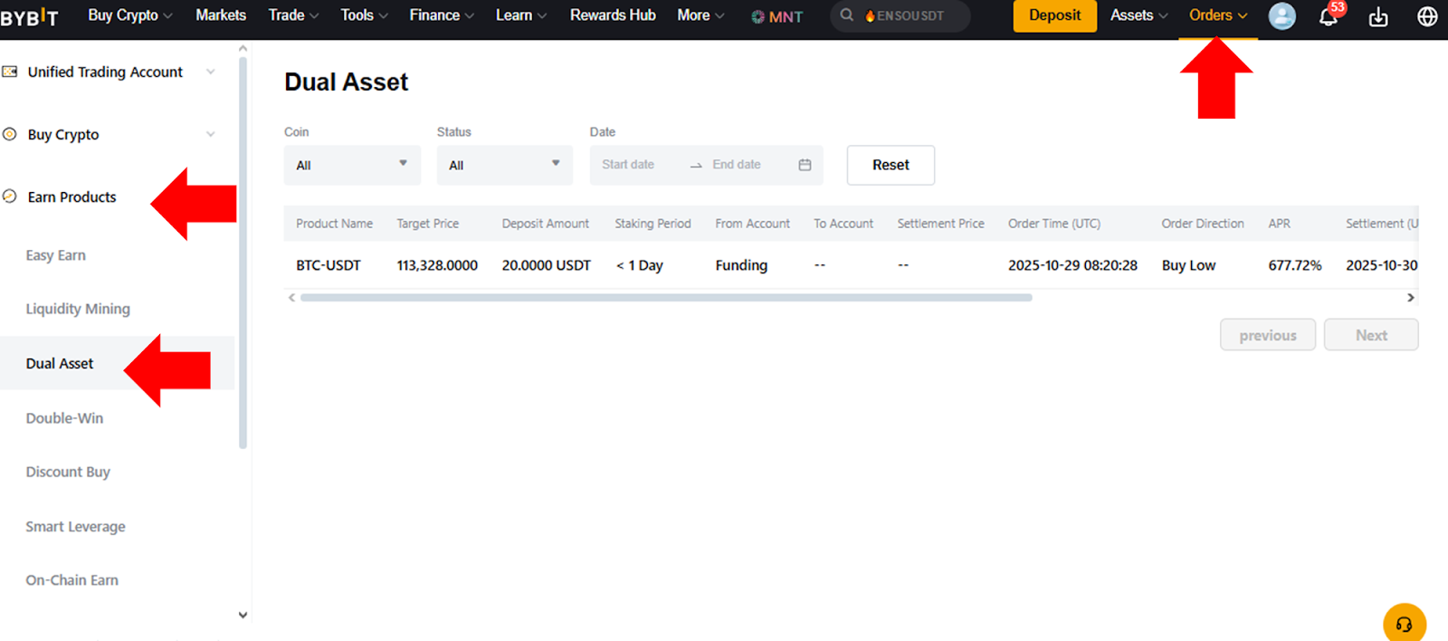Open the date picker calendar icon
This screenshot has height=641, width=1448.
[x=805, y=165]
